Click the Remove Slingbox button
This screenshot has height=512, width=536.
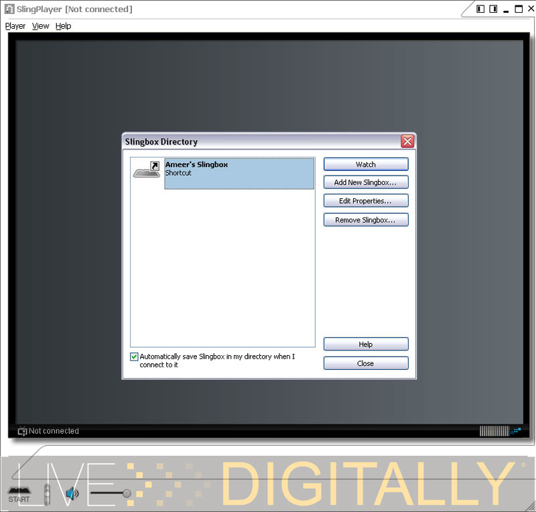click(365, 220)
